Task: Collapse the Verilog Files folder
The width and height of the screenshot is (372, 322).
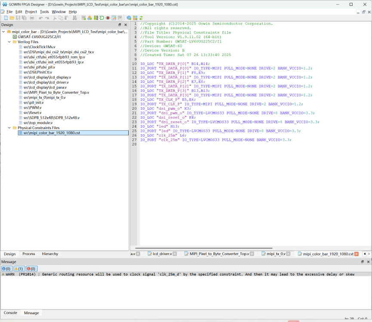Action: coord(9,42)
